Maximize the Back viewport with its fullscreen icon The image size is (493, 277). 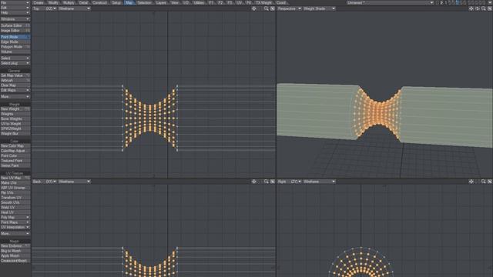click(272, 182)
